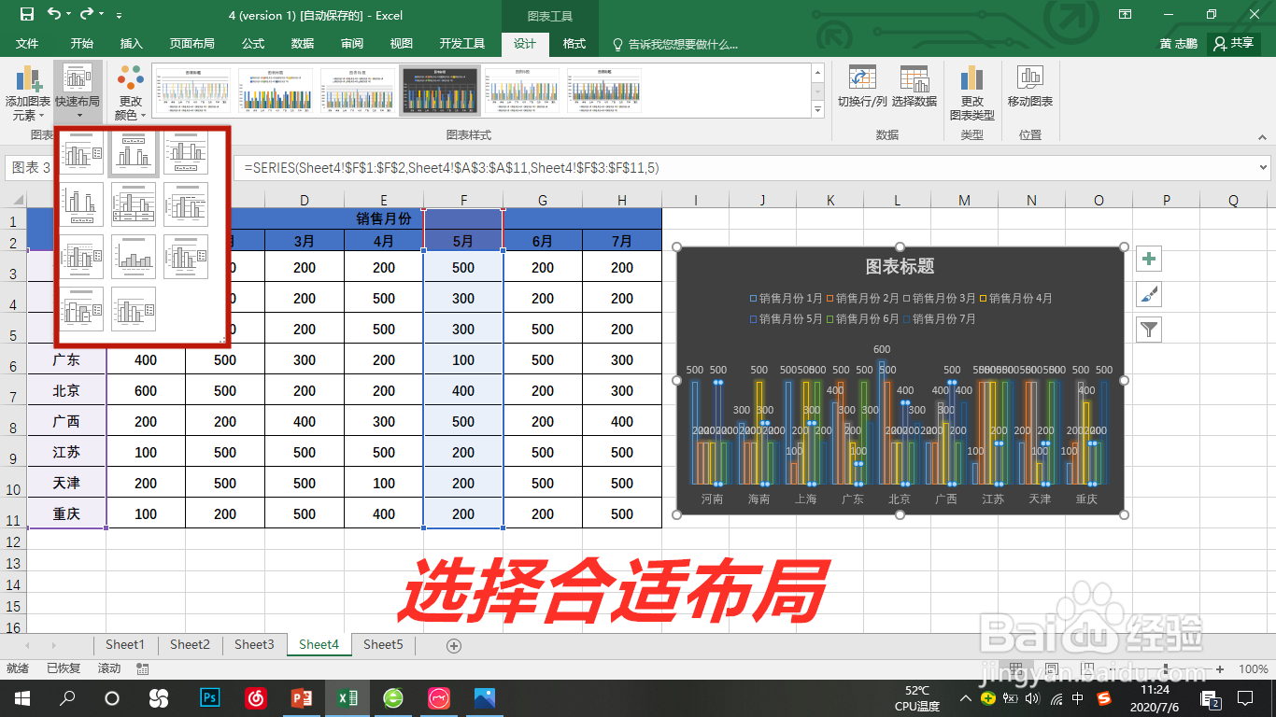The image size is (1276, 717).
Task: Add a new sheet with the plus icon
Action: [x=454, y=645]
